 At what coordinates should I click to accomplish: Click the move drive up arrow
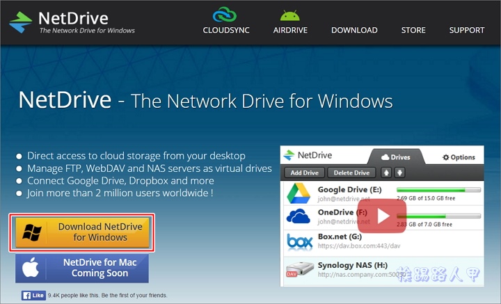click(x=385, y=173)
